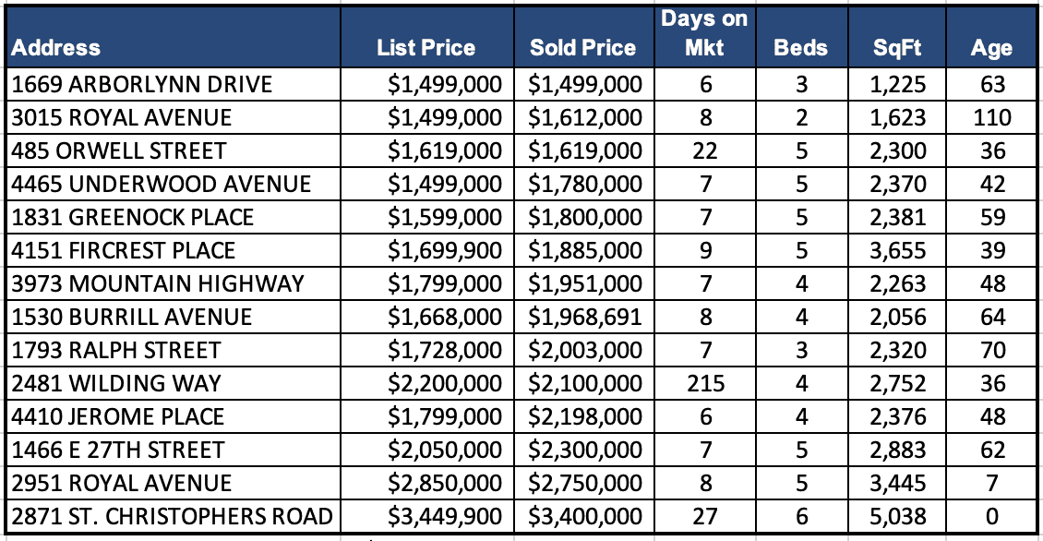Viewport: 1043px width, 541px height.
Task: Select the 3015 ROYAL AVENUE address cell
Action: [x=122, y=118]
